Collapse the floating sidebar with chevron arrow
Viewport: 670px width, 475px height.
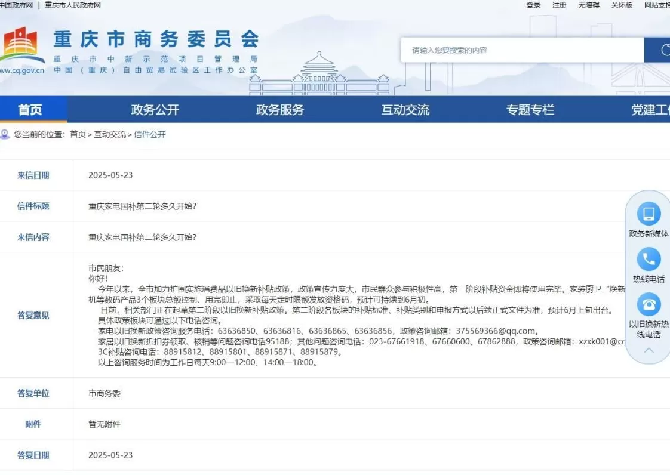click(649, 350)
